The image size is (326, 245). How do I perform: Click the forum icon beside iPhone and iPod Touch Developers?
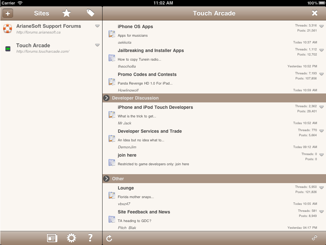[x=112, y=115]
